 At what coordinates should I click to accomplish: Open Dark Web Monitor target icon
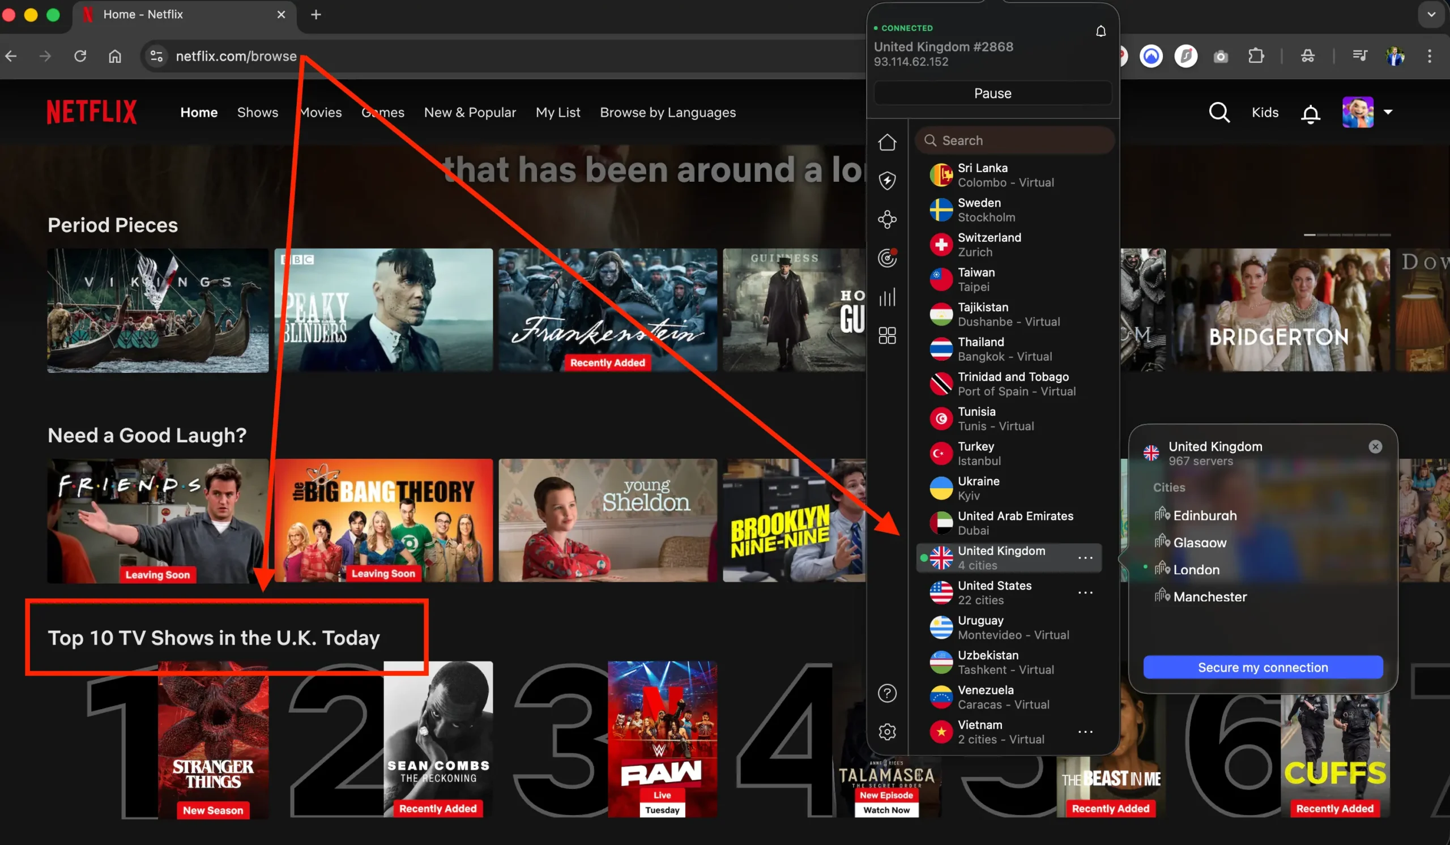(x=887, y=258)
